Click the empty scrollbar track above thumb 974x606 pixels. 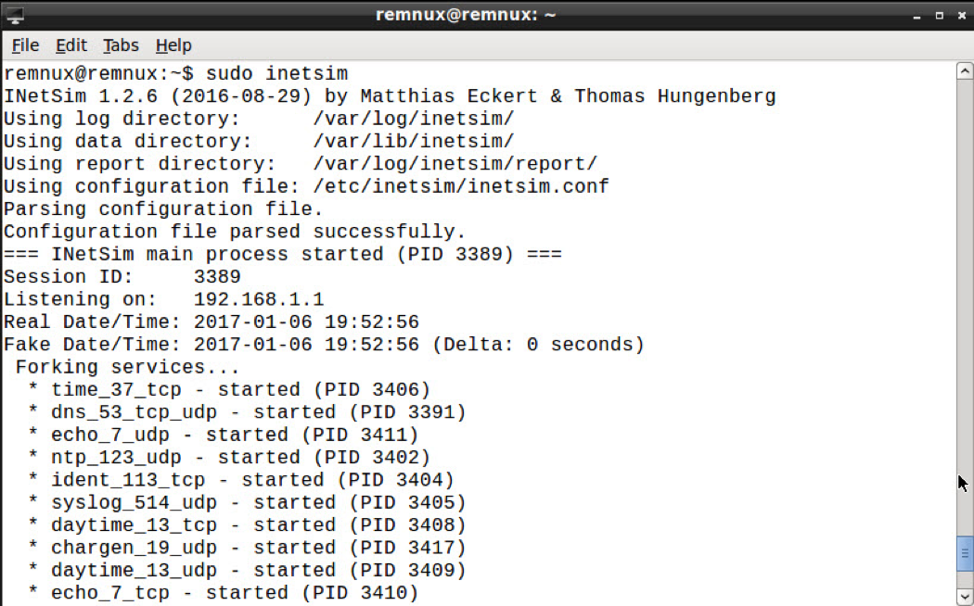tap(964, 278)
